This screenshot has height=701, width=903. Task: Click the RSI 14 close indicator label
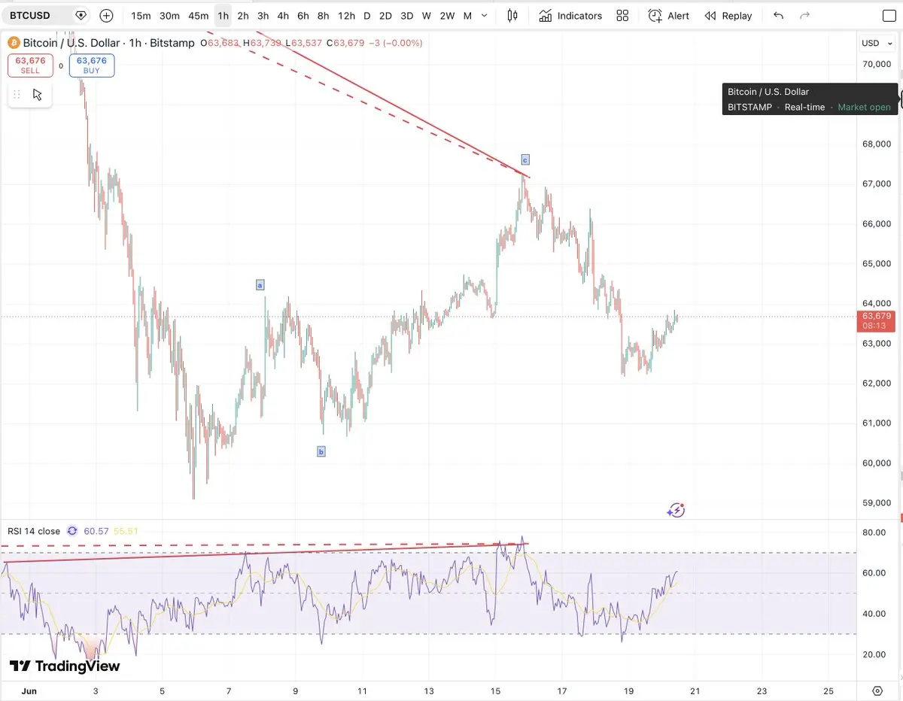click(34, 531)
